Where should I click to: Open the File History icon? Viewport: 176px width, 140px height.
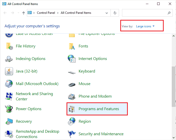point(9,46)
